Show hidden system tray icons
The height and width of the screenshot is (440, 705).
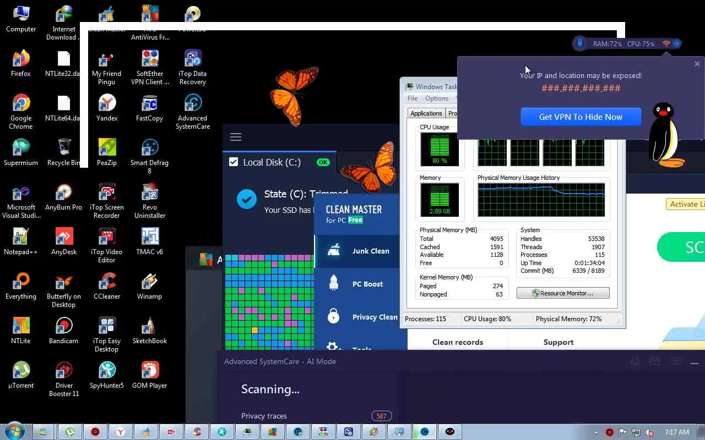(x=596, y=432)
